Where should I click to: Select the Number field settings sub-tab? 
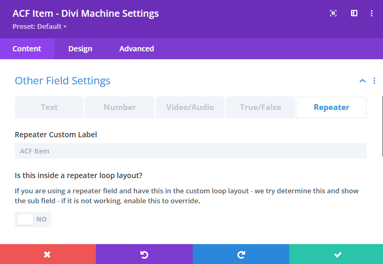119,107
